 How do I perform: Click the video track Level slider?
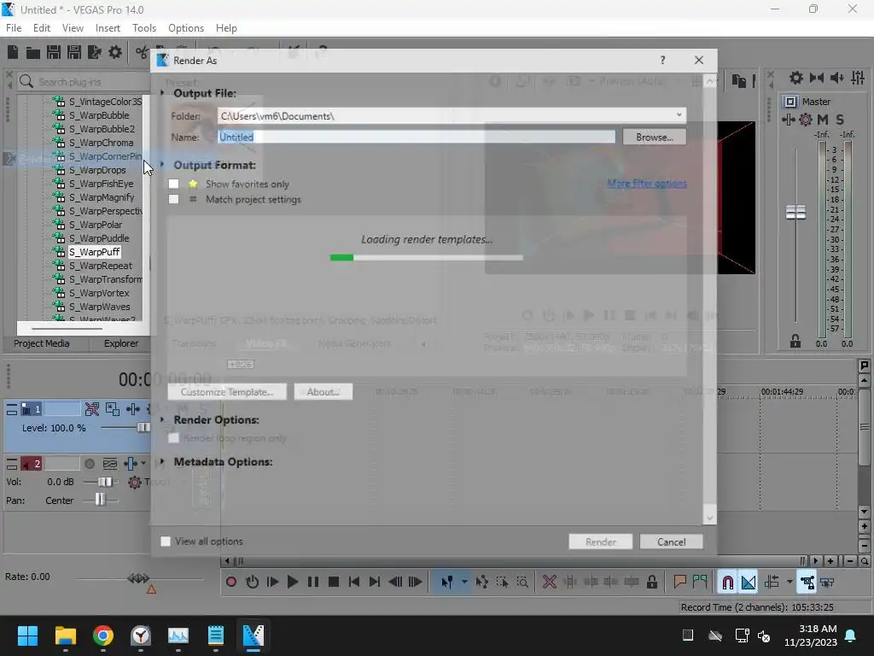click(x=143, y=427)
